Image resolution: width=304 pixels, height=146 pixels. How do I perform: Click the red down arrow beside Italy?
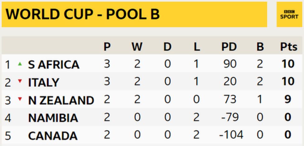coord(20,82)
